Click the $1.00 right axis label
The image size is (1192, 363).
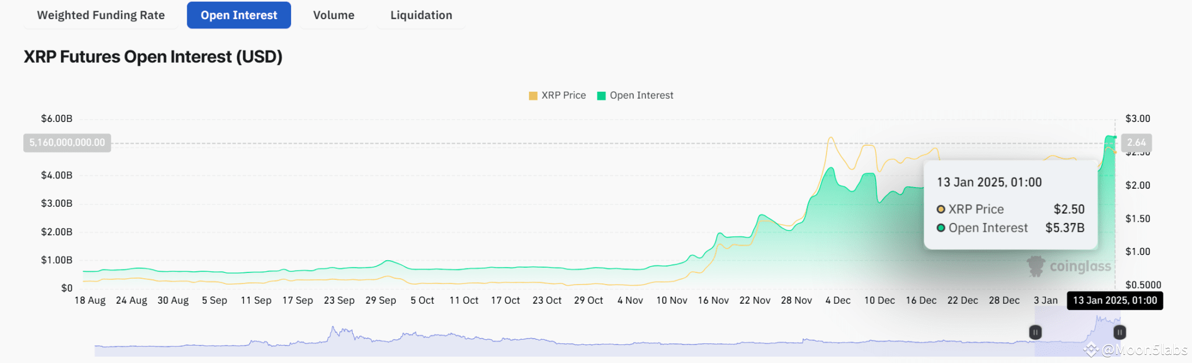click(1137, 252)
